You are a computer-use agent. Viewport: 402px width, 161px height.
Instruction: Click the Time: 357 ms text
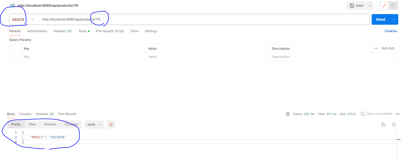327,114
